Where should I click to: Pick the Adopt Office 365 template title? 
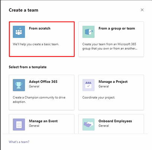[43, 82]
